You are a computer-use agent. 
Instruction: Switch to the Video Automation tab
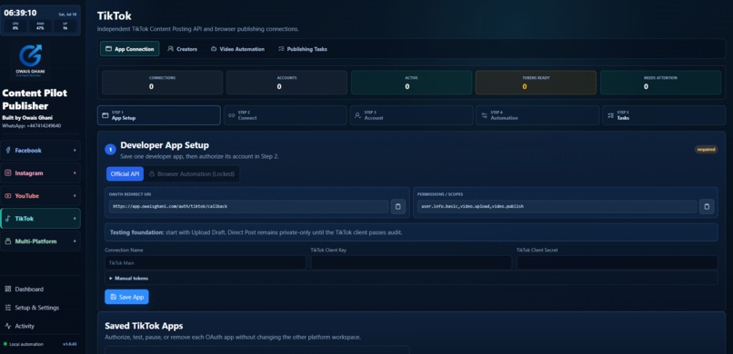tap(237, 48)
